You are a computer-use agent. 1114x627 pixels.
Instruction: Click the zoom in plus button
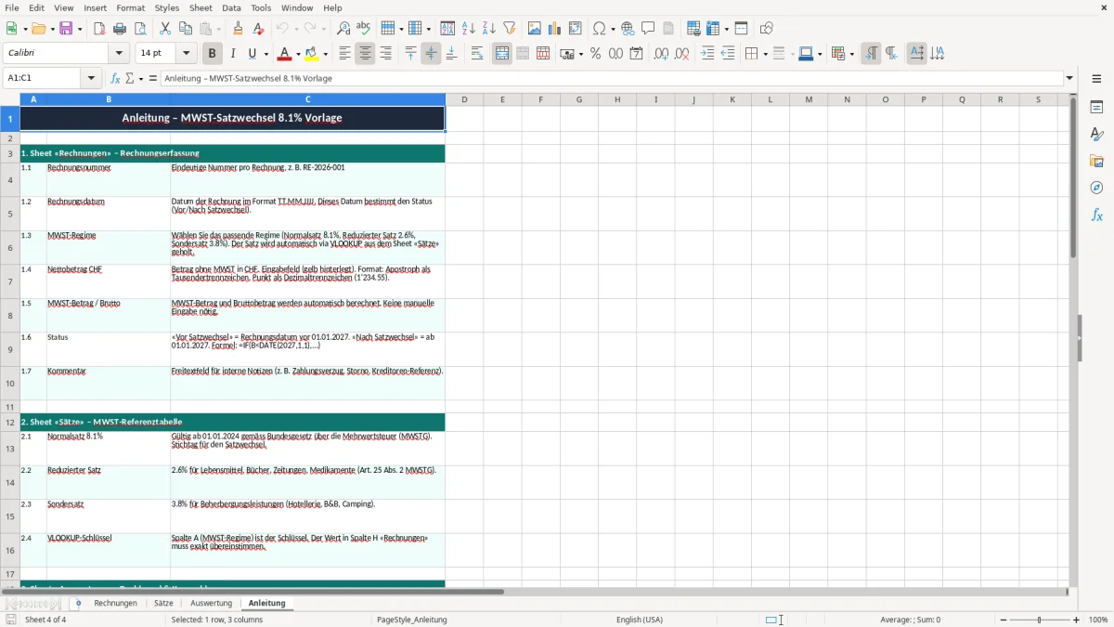[1077, 620]
